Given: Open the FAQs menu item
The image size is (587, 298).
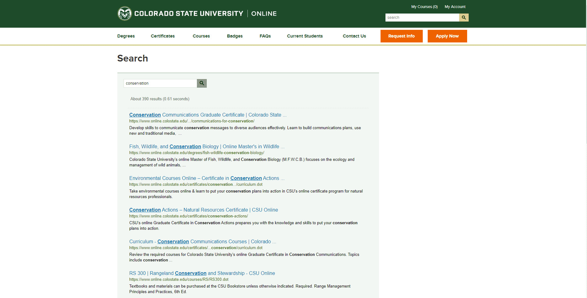Looking at the screenshot, I should tap(265, 36).
